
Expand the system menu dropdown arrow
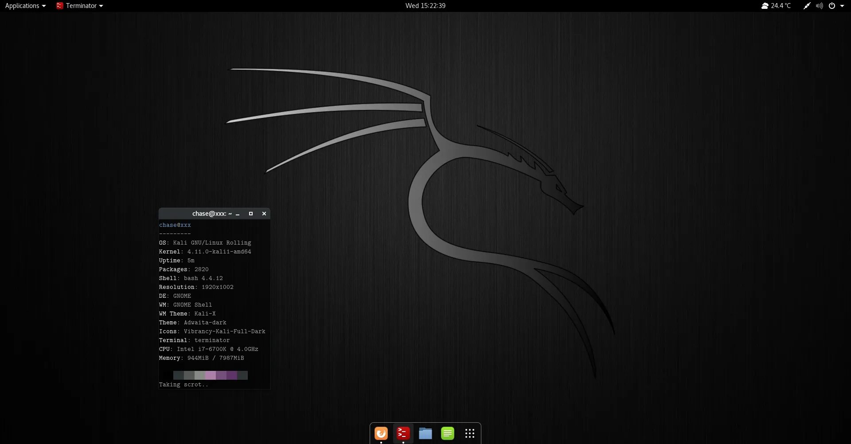[x=842, y=6]
